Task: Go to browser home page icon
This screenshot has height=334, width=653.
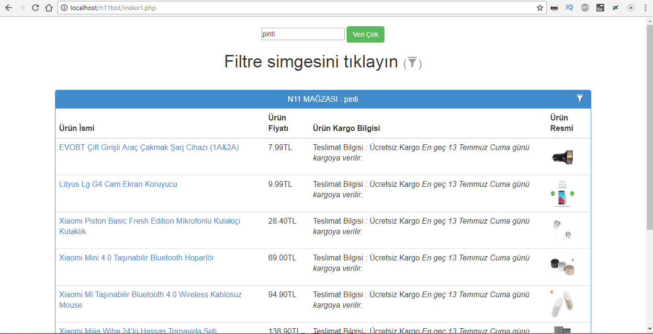Action: tap(48, 8)
